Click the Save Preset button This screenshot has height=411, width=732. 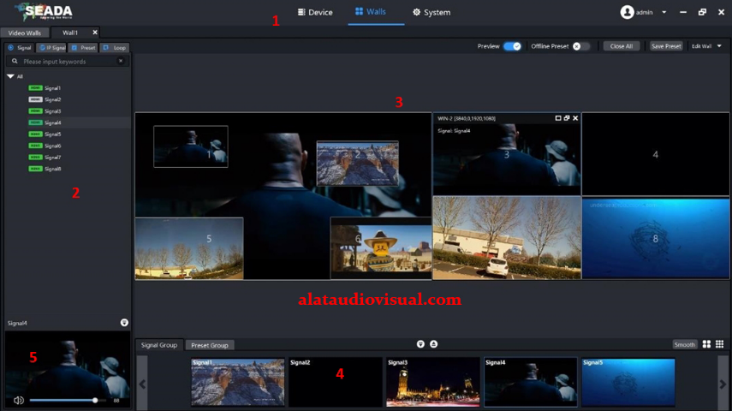(x=666, y=46)
